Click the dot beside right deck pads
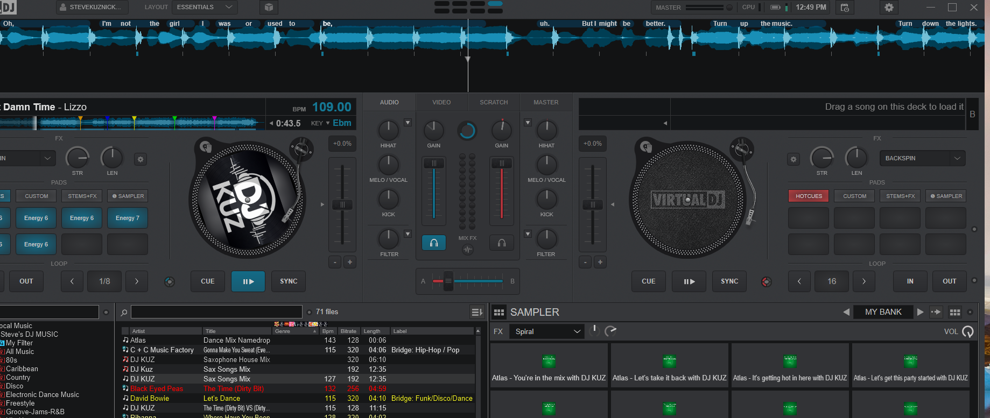This screenshot has width=990, height=418. [x=974, y=230]
